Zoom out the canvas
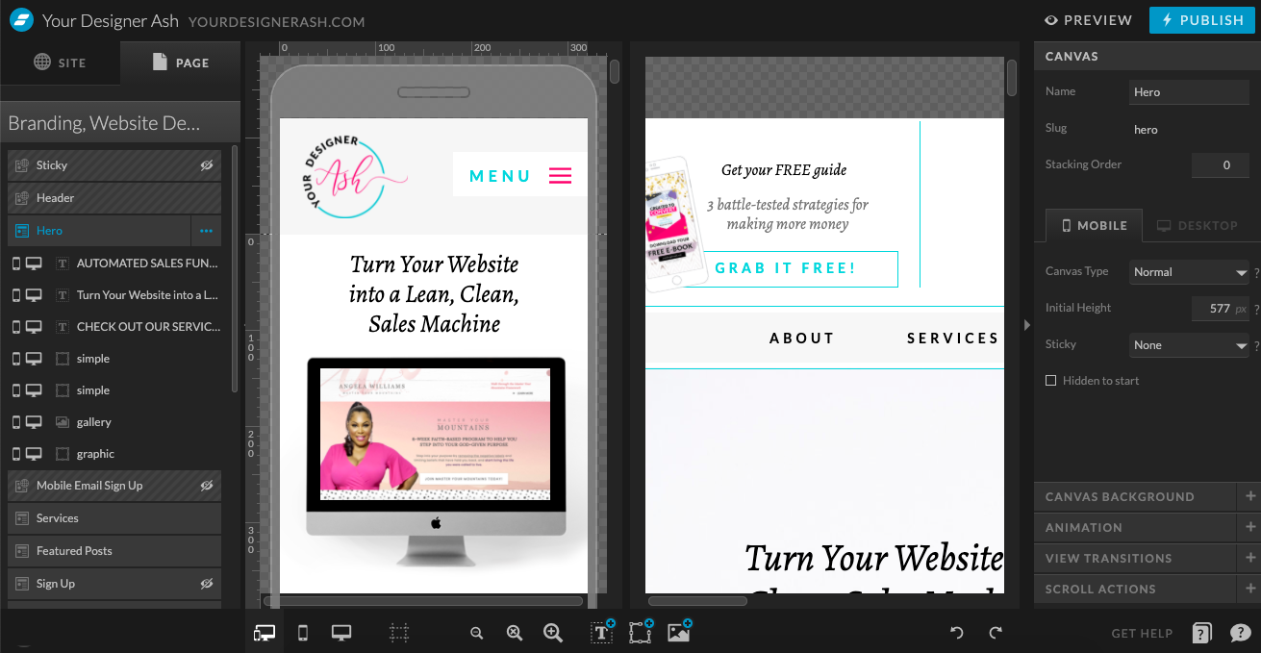This screenshot has width=1261, height=653. coord(476,633)
